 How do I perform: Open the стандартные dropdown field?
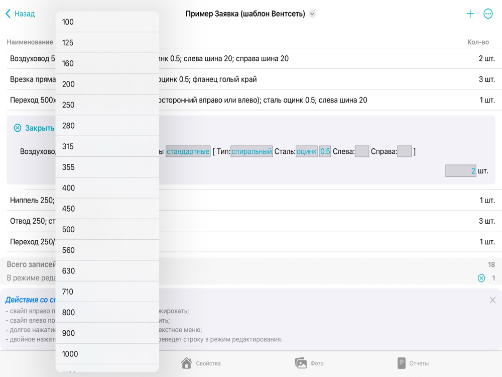coord(188,151)
